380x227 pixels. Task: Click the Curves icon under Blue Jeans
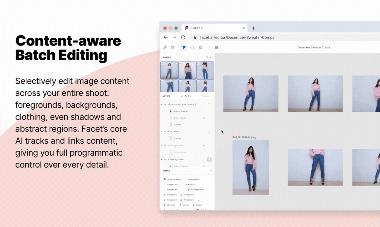tap(171, 139)
